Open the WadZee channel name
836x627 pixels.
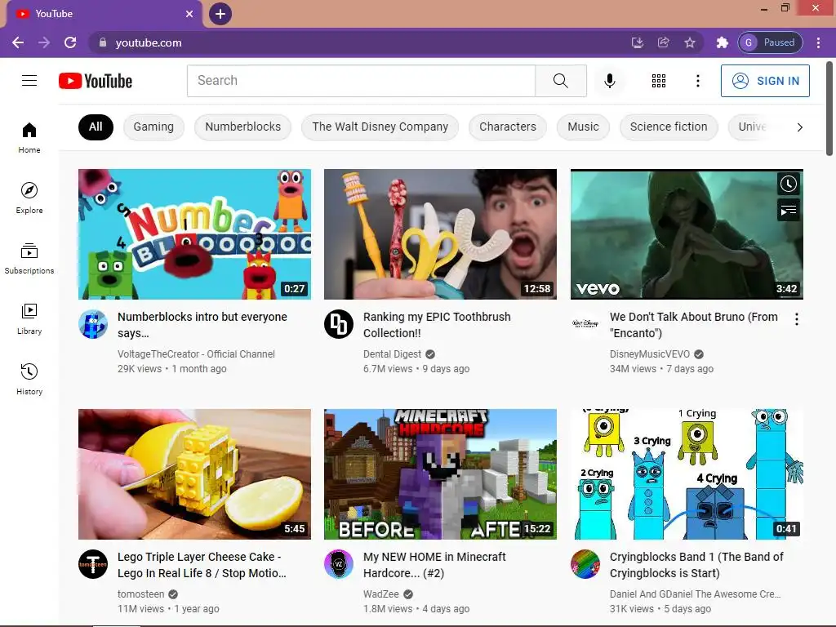tap(381, 594)
